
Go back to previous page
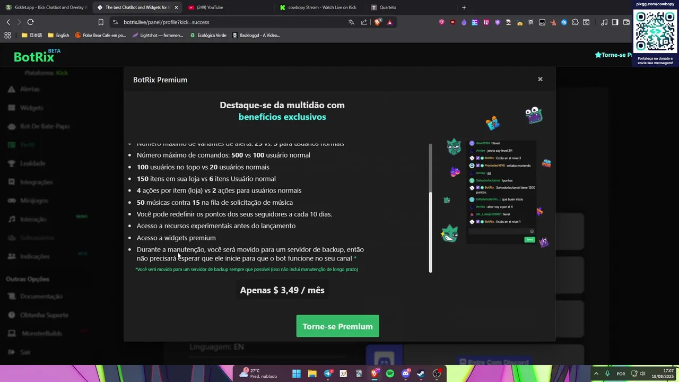tap(8, 22)
